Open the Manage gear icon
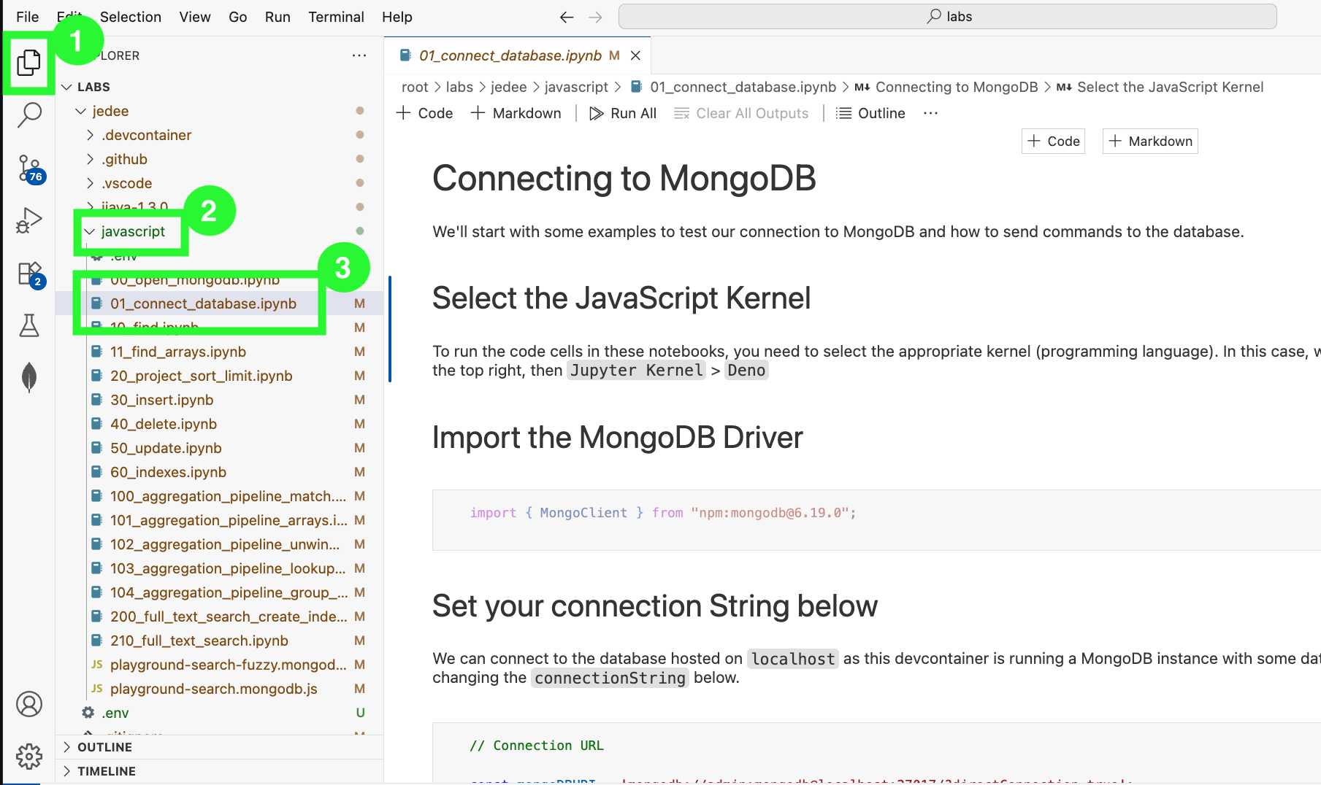Screen dimensions: 1321x785 point(29,757)
